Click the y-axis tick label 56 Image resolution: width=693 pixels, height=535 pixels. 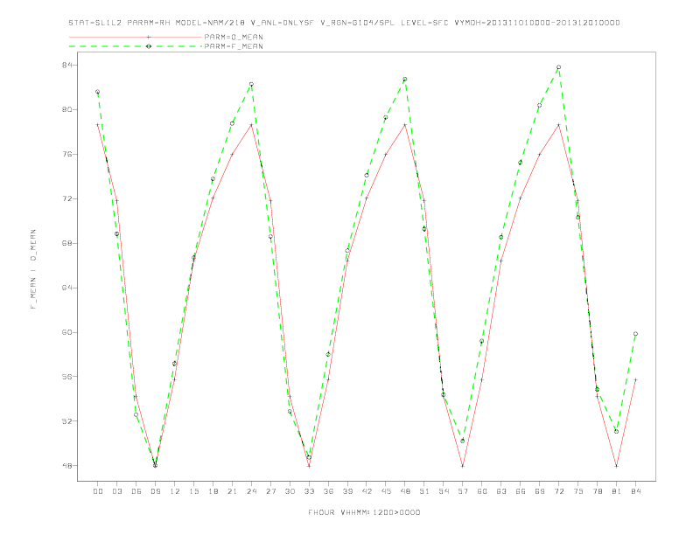(67, 377)
